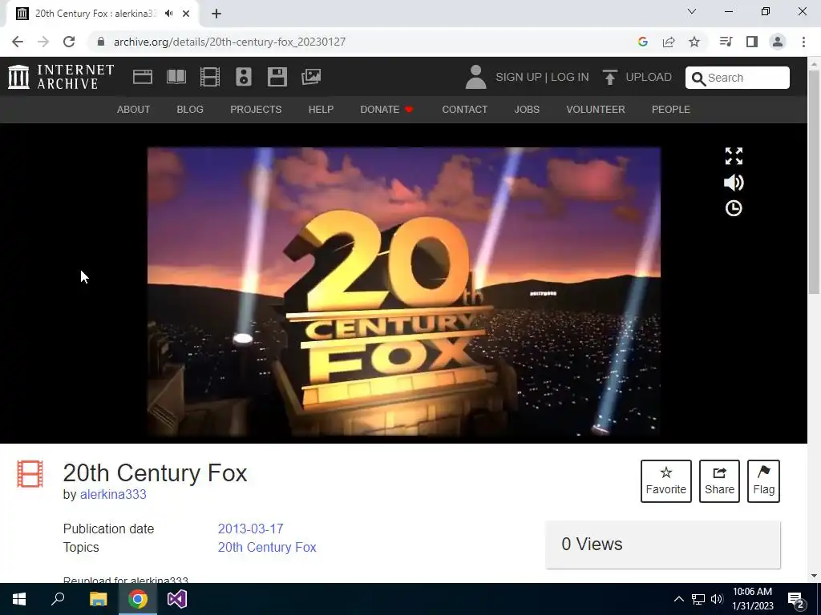821x615 pixels.
Task: Click the user avatar icon
Action: [x=476, y=77]
